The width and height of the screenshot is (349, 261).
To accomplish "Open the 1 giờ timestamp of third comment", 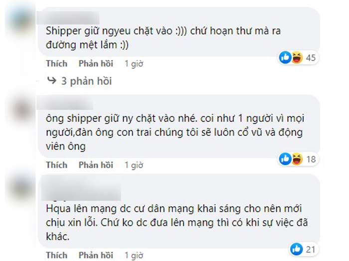I will [x=134, y=256].
